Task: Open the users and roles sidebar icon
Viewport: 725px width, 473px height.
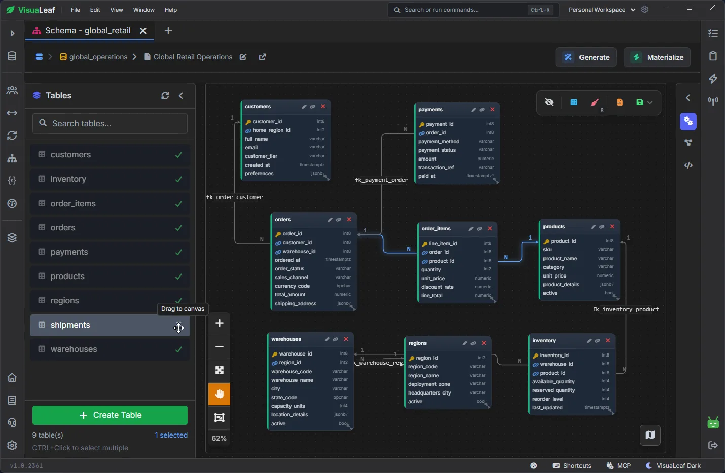Action: tap(12, 90)
